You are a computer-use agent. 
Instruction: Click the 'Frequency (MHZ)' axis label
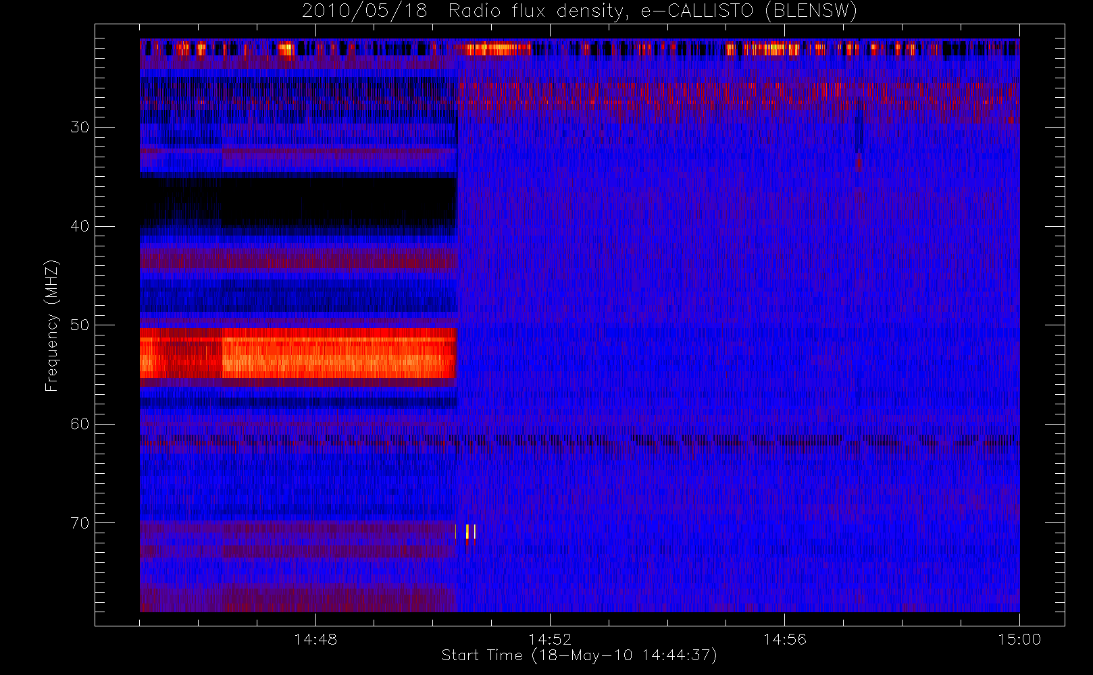click(x=51, y=325)
